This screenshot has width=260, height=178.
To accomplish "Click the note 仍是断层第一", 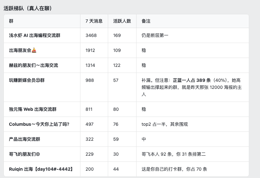I will click(x=155, y=35).
